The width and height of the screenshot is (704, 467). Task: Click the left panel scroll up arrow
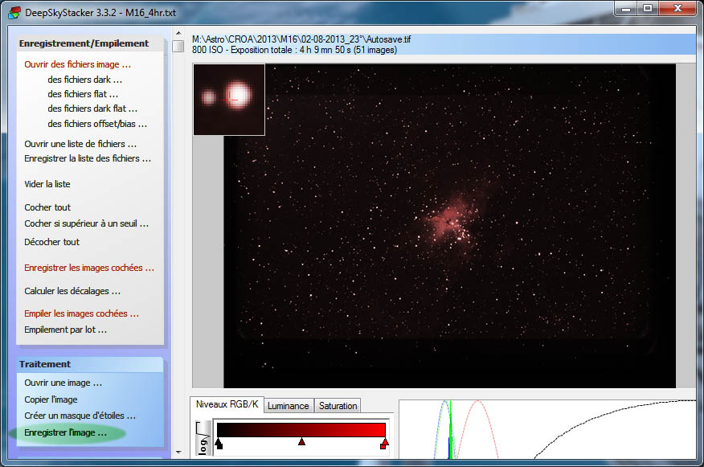click(178, 33)
